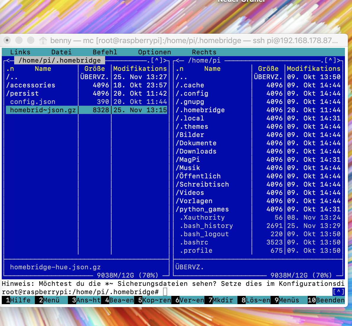Viewport: 352px width, 326px height.
Task: Click the [^] icon beside the command line
Action: click(338, 292)
